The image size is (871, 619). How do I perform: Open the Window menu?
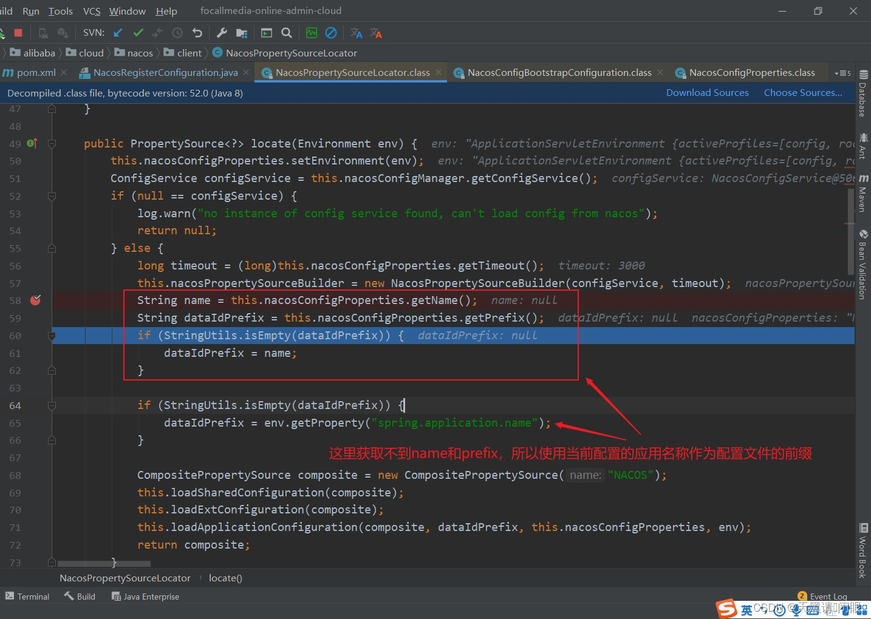tap(128, 11)
